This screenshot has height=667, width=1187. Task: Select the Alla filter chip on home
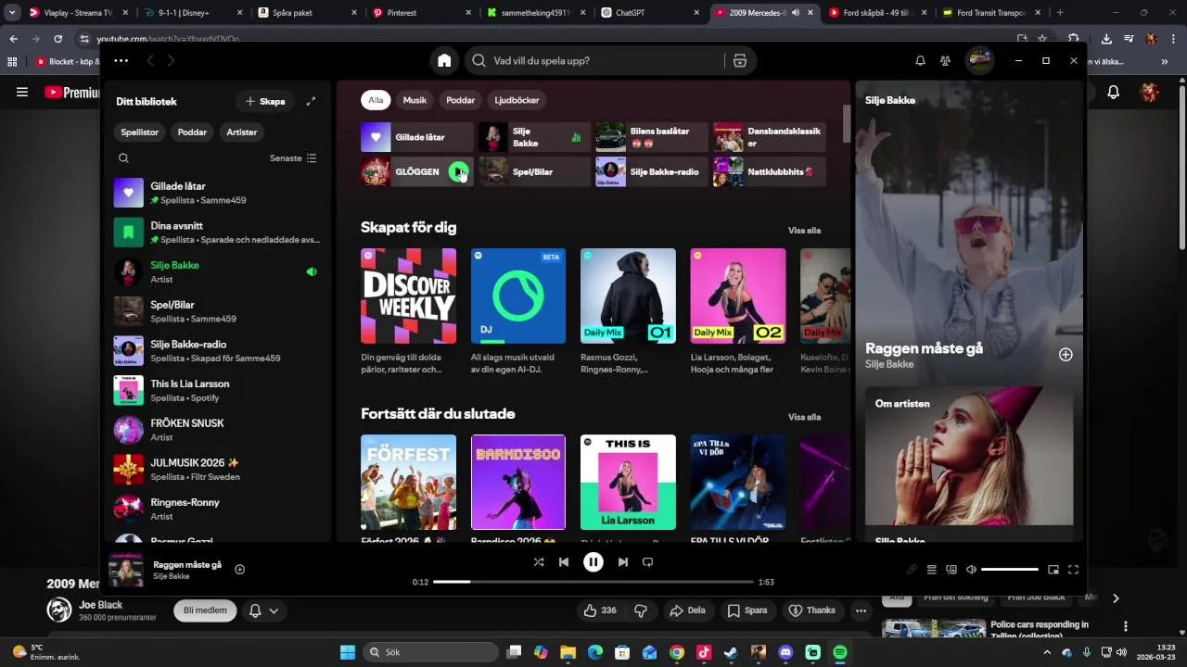(x=376, y=100)
